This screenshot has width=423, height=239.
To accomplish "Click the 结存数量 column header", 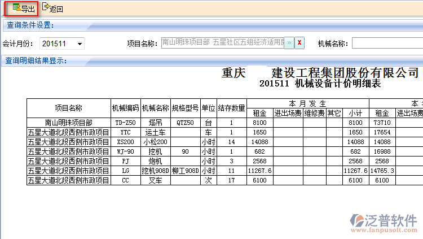I will [x=231, y=108].
